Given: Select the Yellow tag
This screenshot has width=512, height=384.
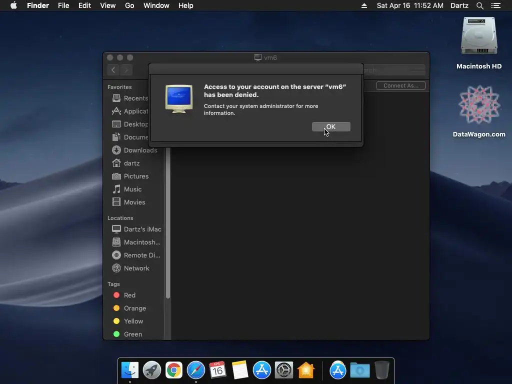Looking at the screenshot, I should tap(128, 321).
